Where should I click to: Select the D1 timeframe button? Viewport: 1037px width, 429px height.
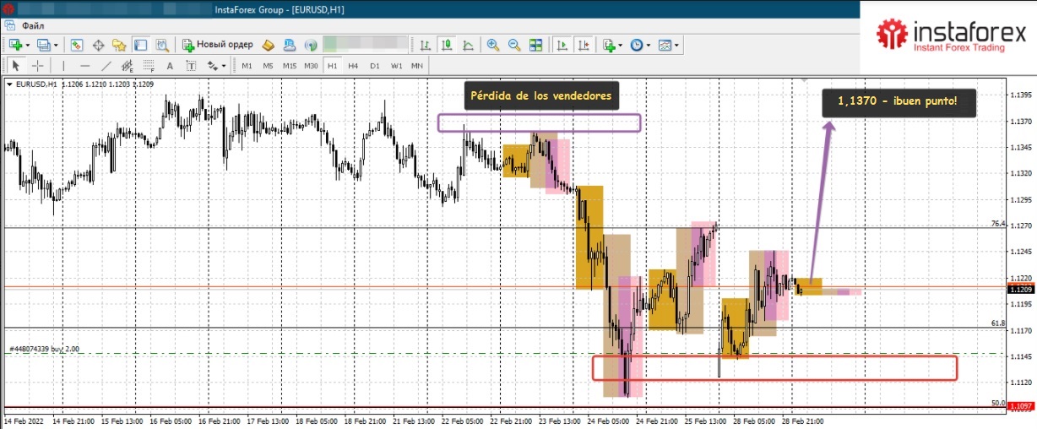[x=374, y=66]
